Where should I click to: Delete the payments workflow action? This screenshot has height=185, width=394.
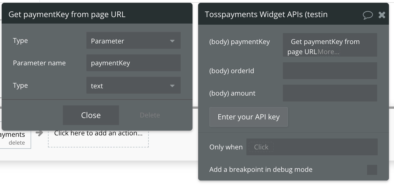coord(17,143)
